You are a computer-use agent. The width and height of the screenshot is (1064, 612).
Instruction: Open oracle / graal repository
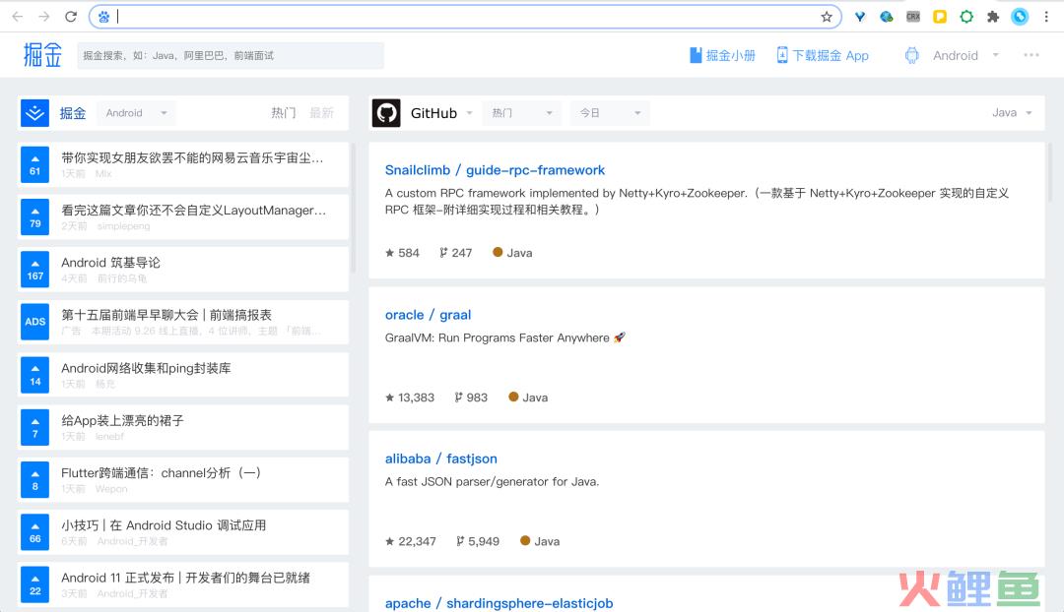click(x=428, y=315)
